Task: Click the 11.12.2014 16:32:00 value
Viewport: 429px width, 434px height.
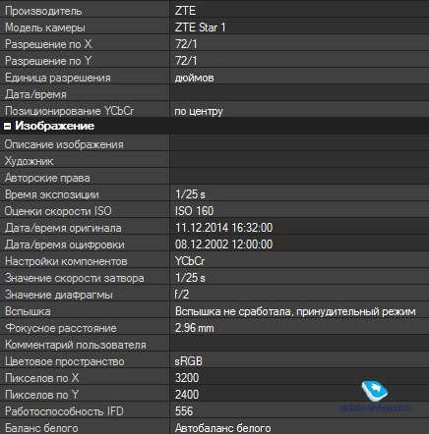Action: [223, 228]
